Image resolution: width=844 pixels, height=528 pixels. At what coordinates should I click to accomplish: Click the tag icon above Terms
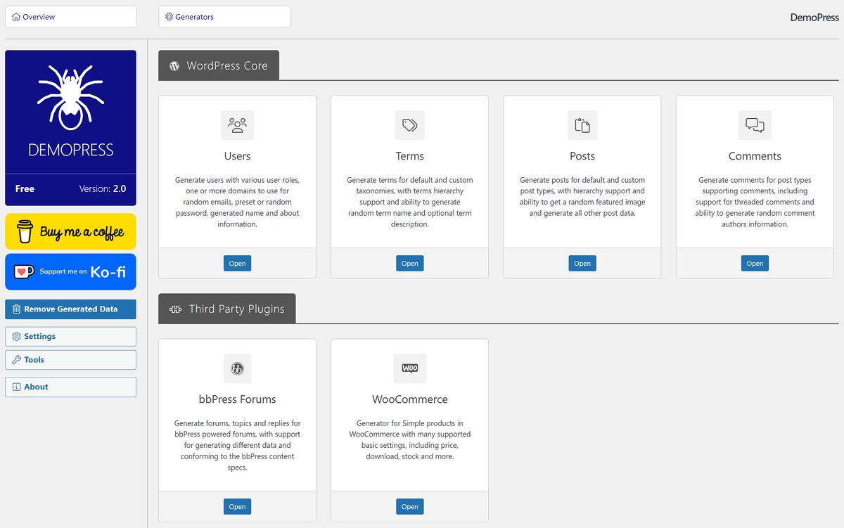409,124
